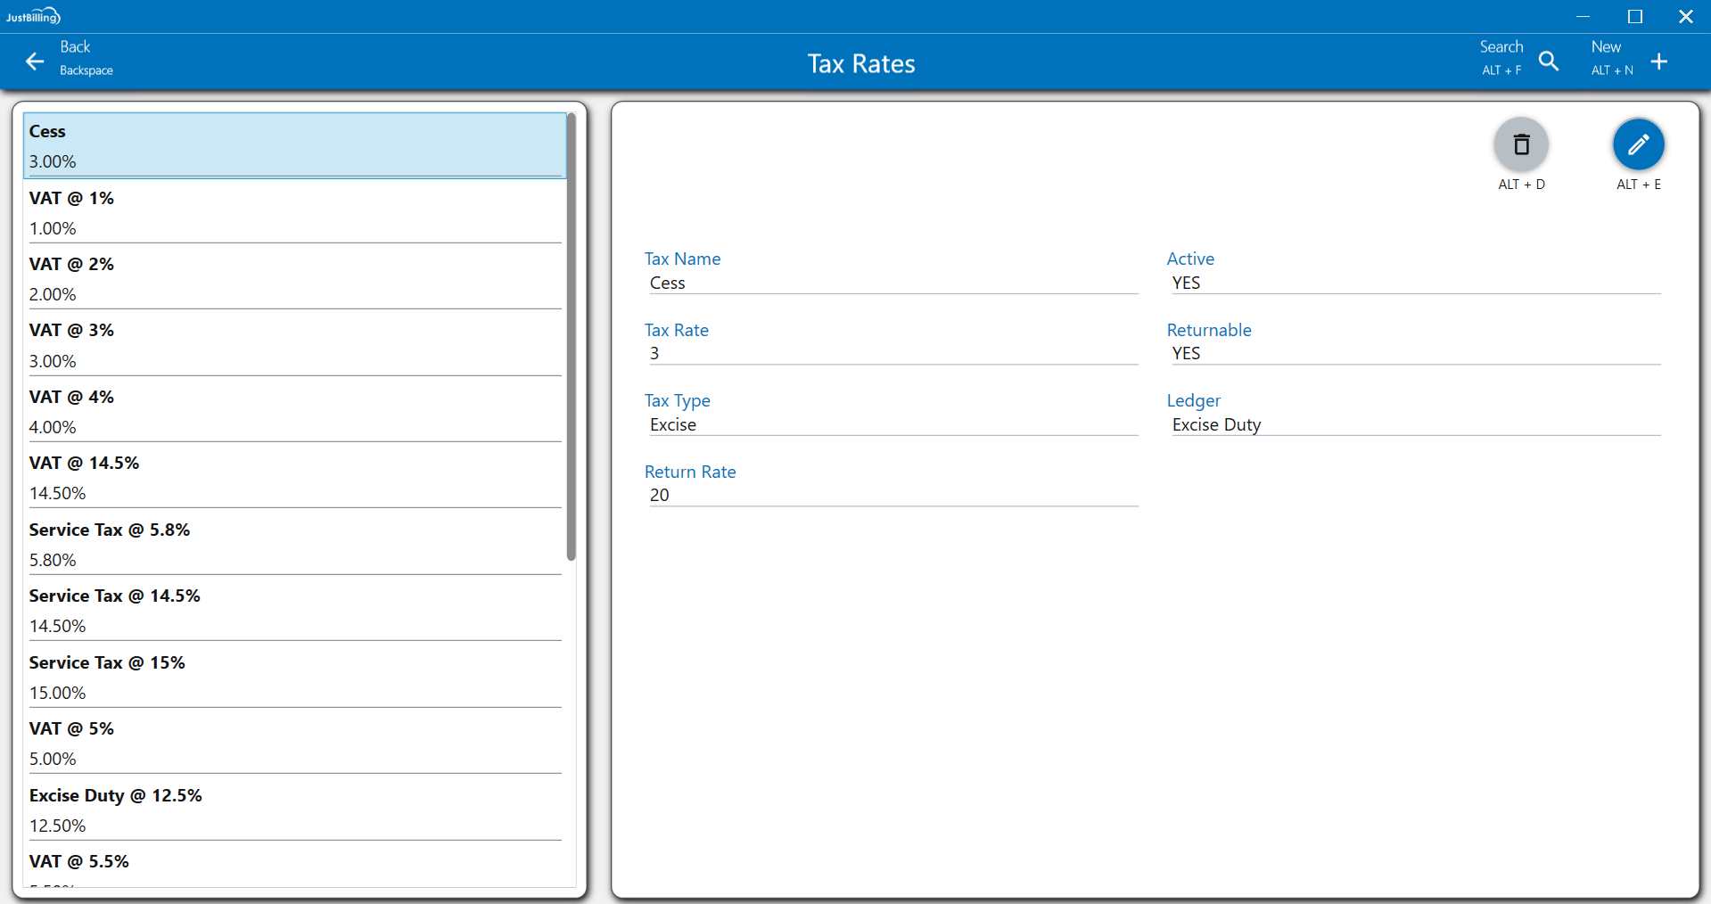Select Service Tax @ 15% item

[294, 677]
